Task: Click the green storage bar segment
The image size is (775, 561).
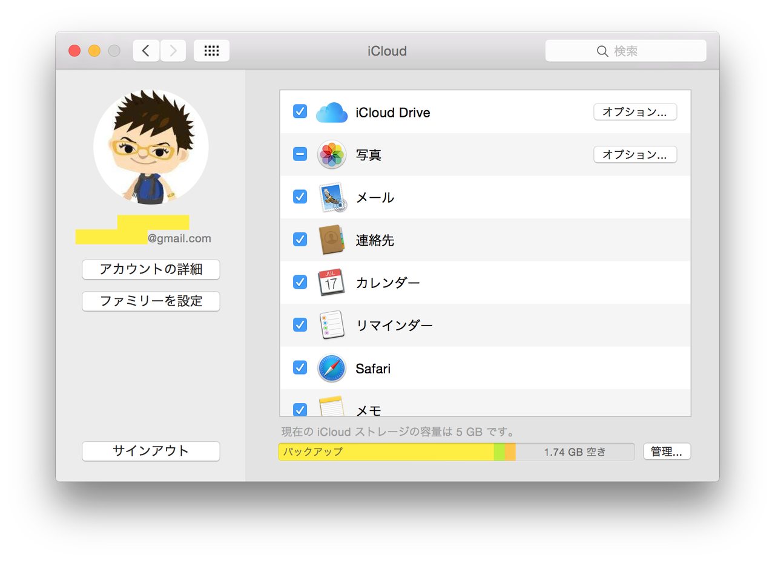Action: pos(500,451)
